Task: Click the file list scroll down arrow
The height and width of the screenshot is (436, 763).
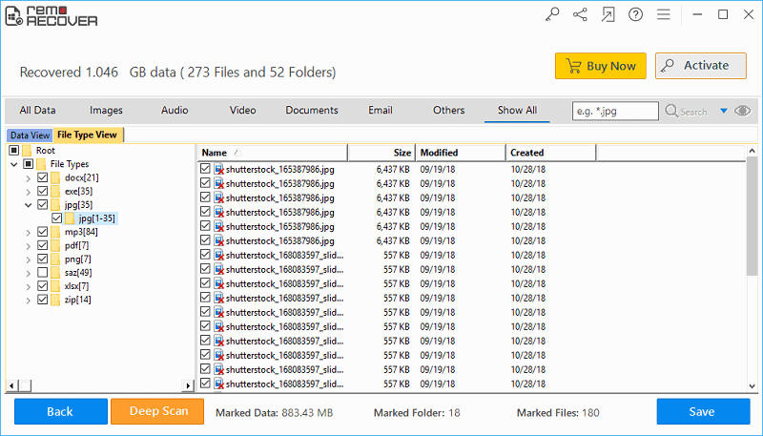Action: tap(752, 386)
